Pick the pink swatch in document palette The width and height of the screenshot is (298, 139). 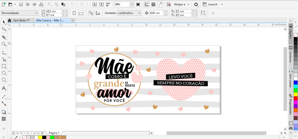tap(48, 137)
